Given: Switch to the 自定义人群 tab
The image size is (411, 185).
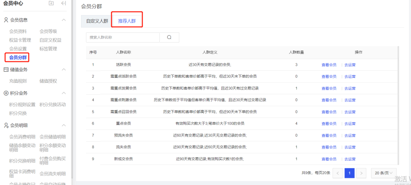Looking at the screenshot, I should pos(97,21).
